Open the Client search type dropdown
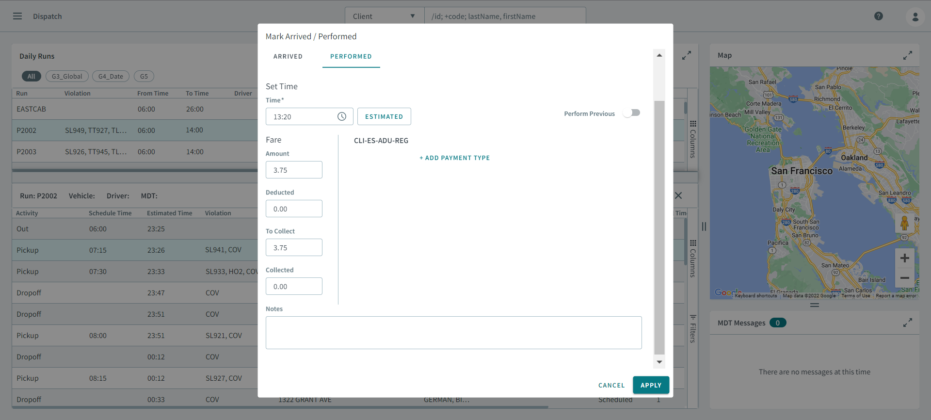 click(384, 16)
